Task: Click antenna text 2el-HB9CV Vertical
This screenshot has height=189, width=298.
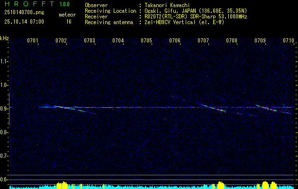Action: tap(170, 22)
